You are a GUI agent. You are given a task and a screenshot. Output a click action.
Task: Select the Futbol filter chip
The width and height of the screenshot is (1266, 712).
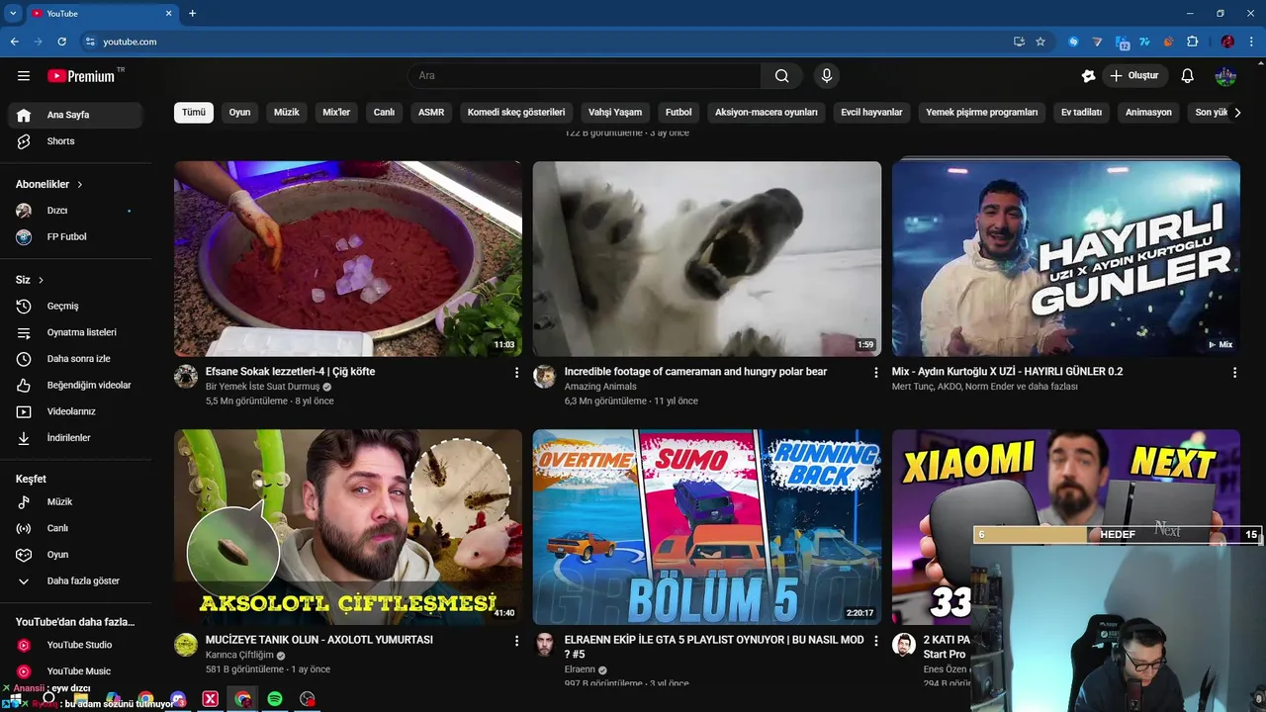click(678, 113)
